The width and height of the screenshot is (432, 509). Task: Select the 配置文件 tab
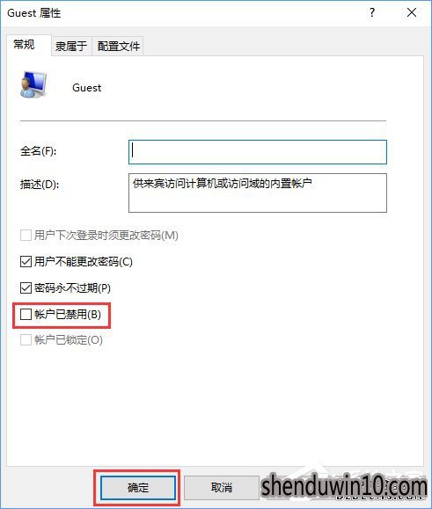[x=118, y=46]
